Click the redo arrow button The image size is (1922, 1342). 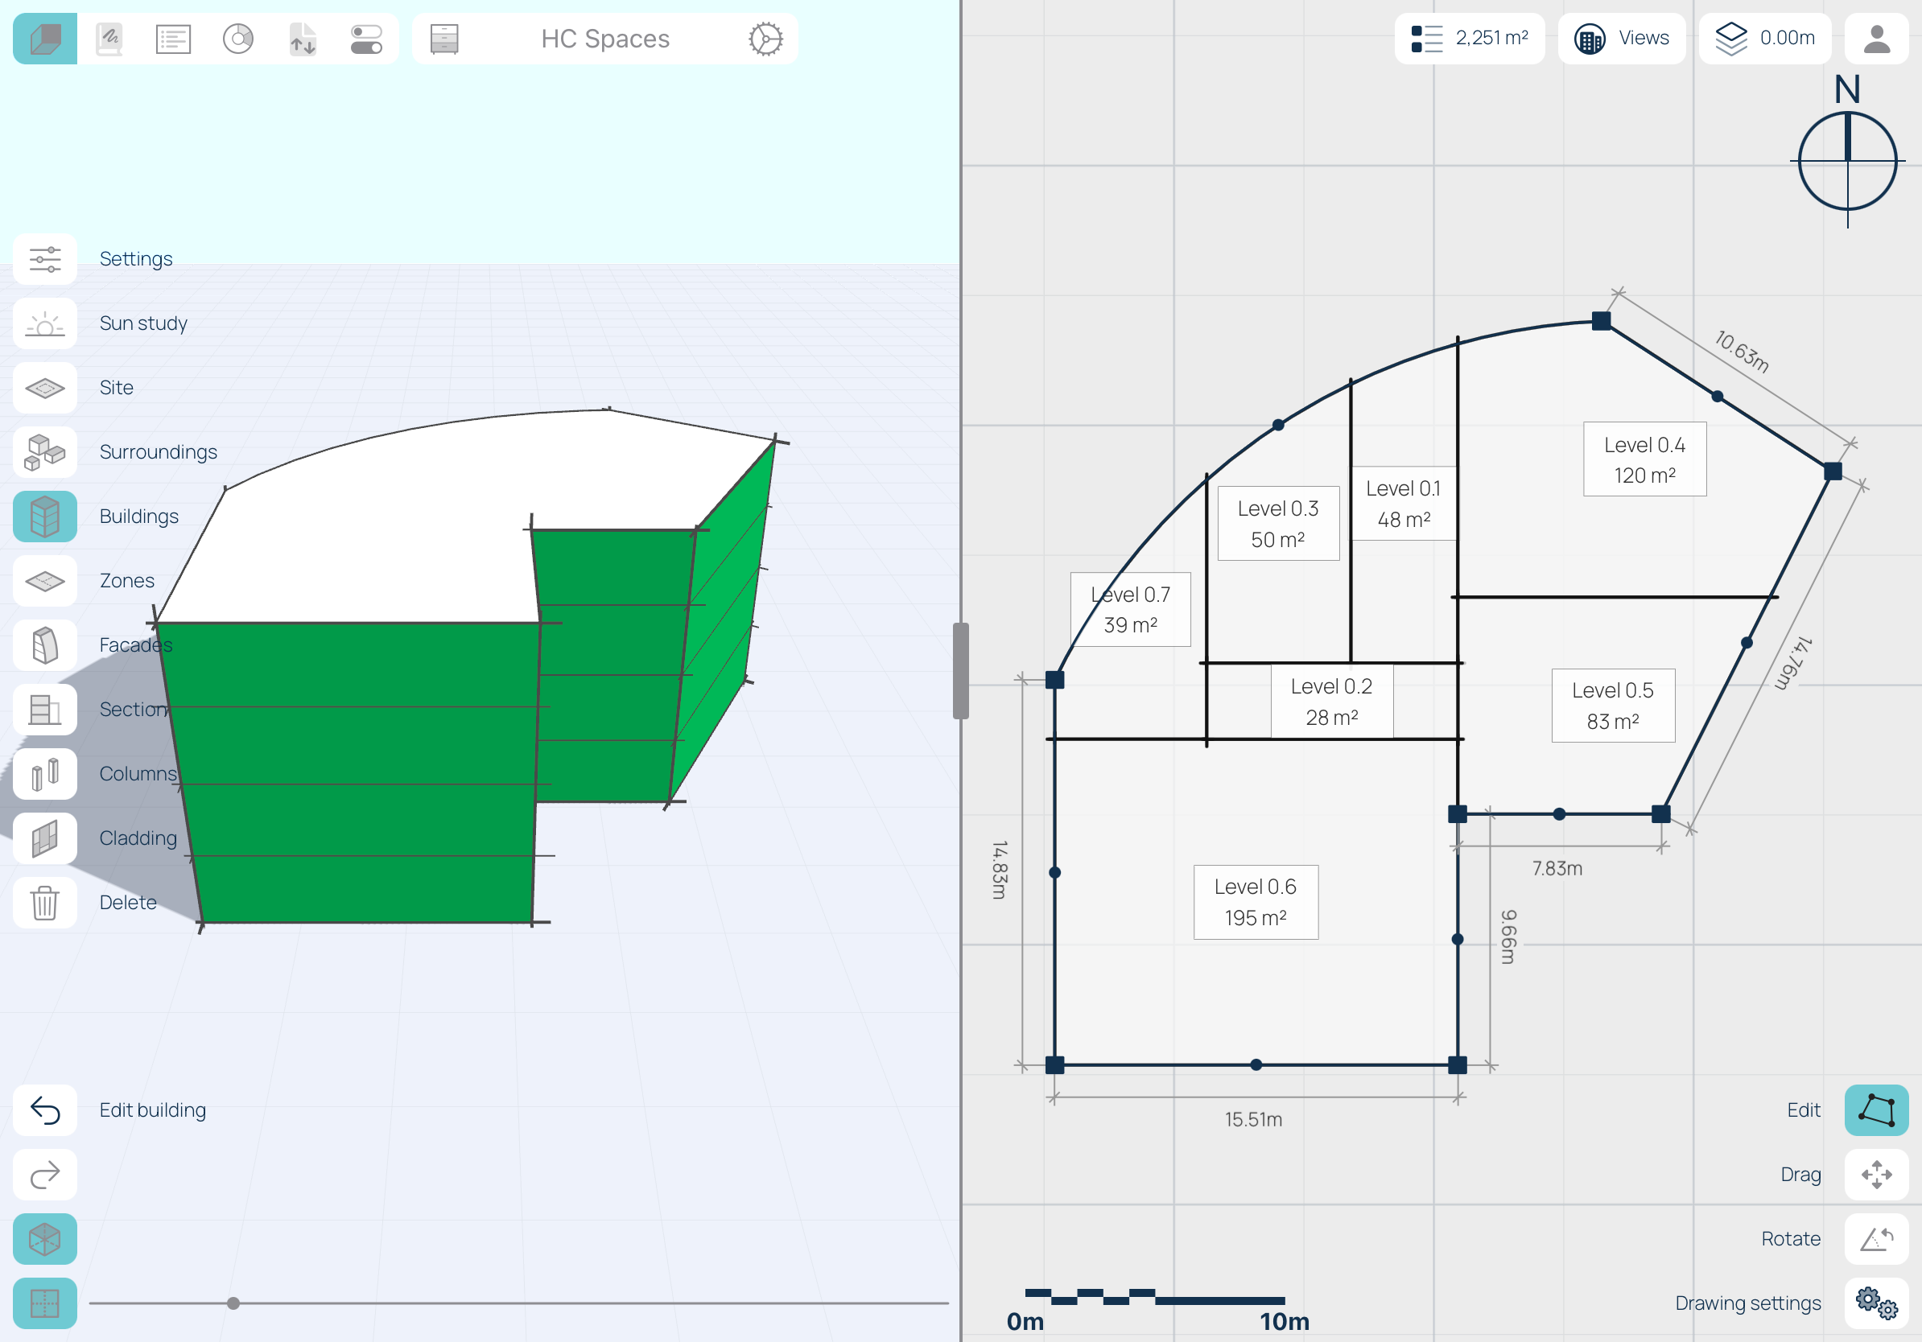click(x=45, y=1175)
